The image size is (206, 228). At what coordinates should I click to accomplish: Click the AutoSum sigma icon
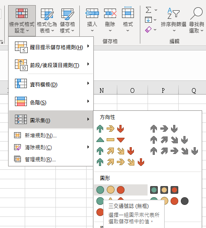[148, 10]
